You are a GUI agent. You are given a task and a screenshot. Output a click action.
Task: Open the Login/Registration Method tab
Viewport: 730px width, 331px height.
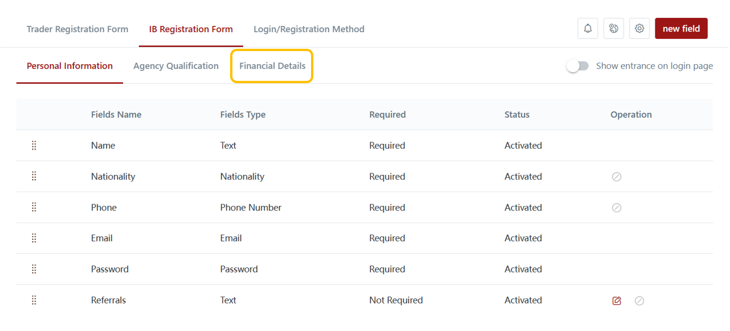click(309, 29)
